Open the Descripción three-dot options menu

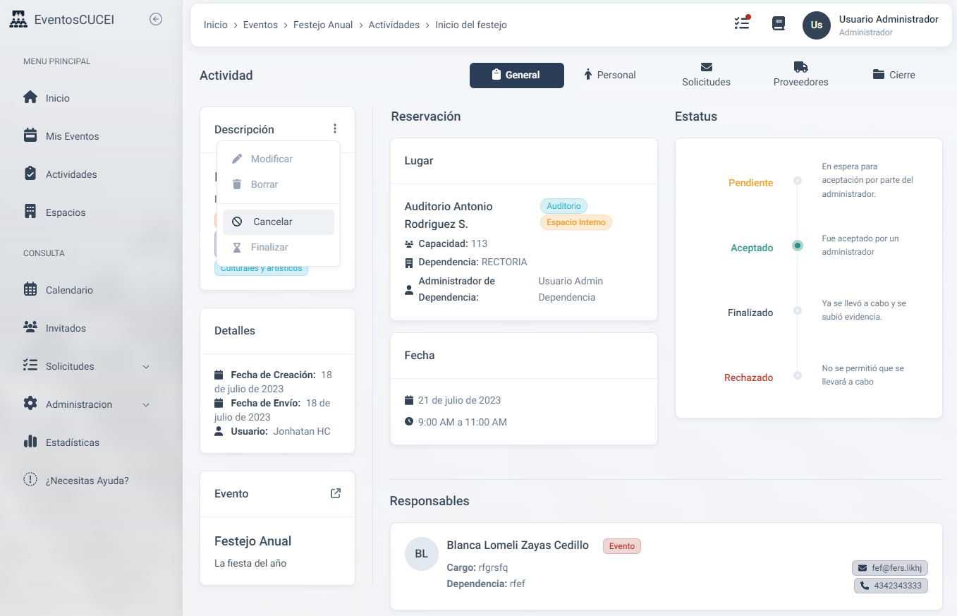[x=335, y=128]
